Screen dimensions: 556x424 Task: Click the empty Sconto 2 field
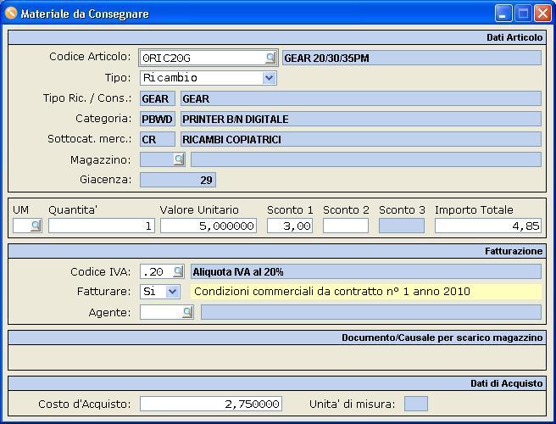click(x=346, y=226)
